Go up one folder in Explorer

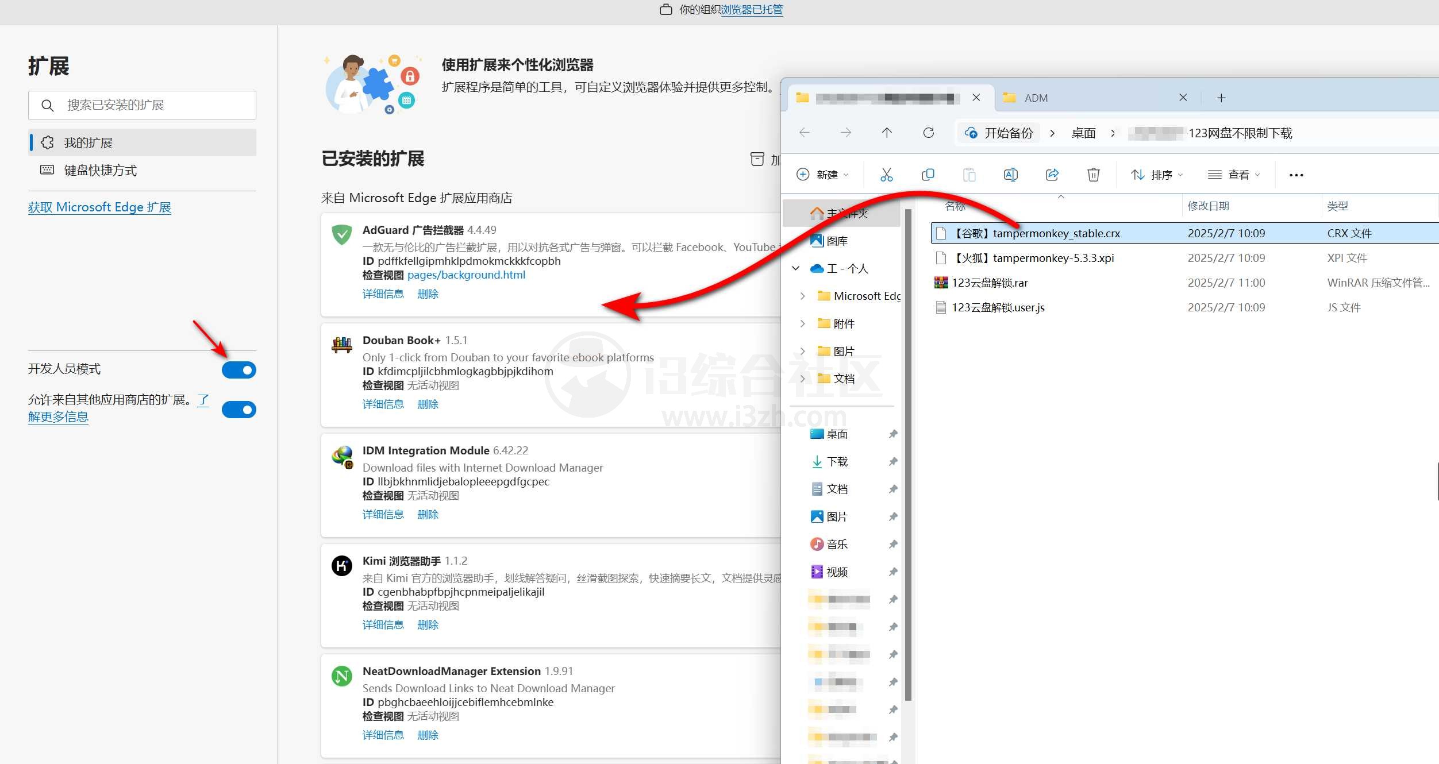[887, 133]
